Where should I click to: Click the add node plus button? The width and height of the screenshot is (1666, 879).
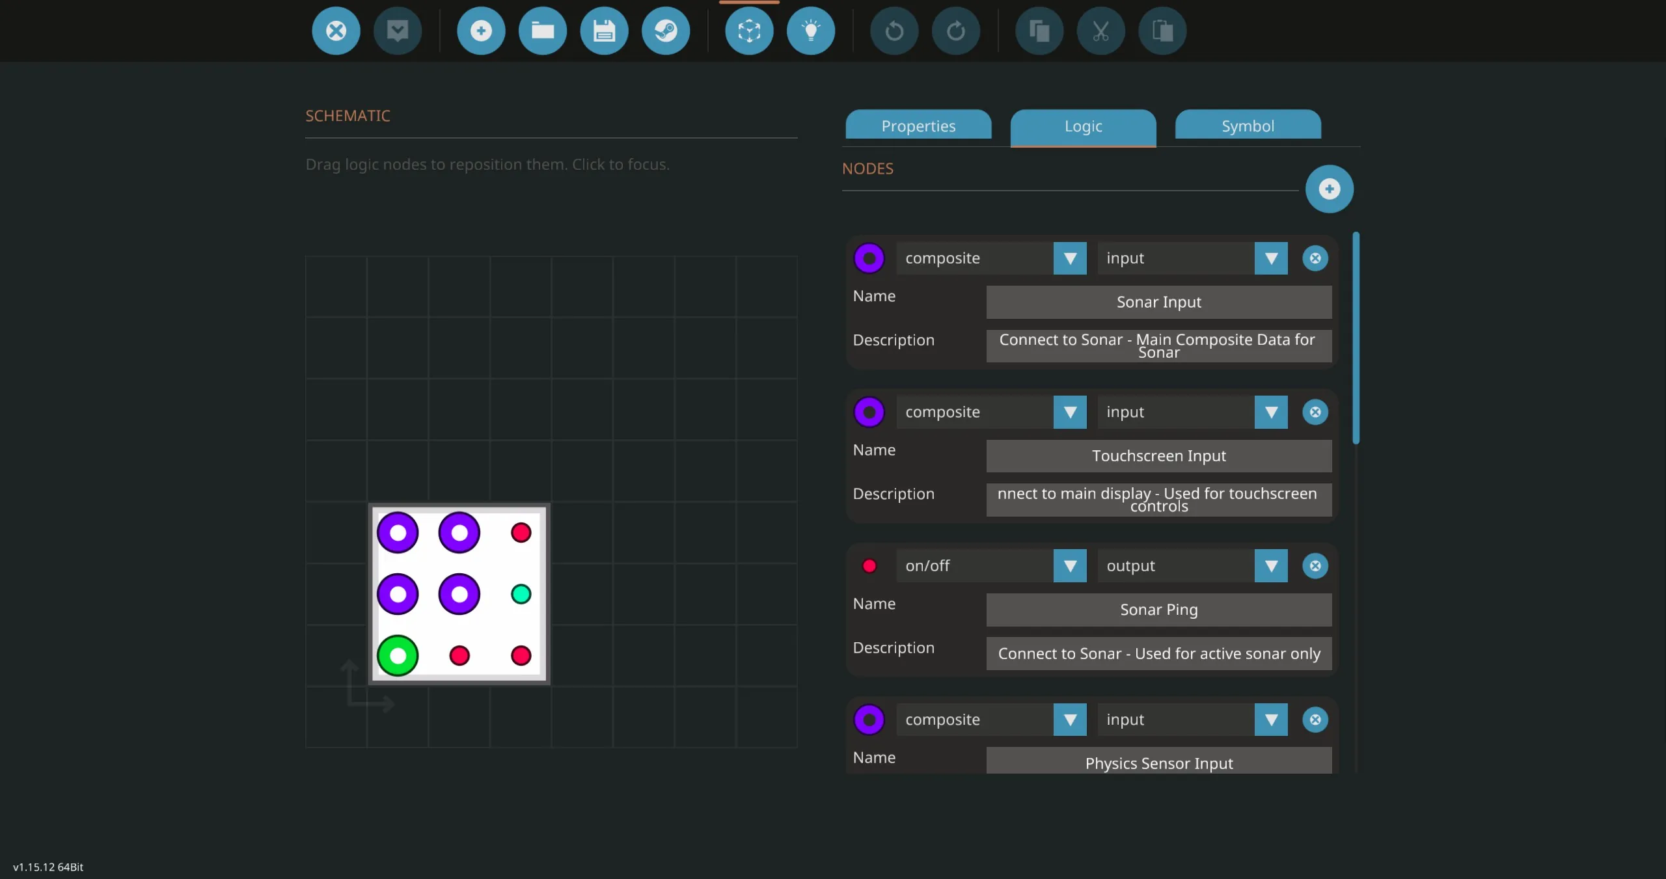click(x=1329, y=189)
